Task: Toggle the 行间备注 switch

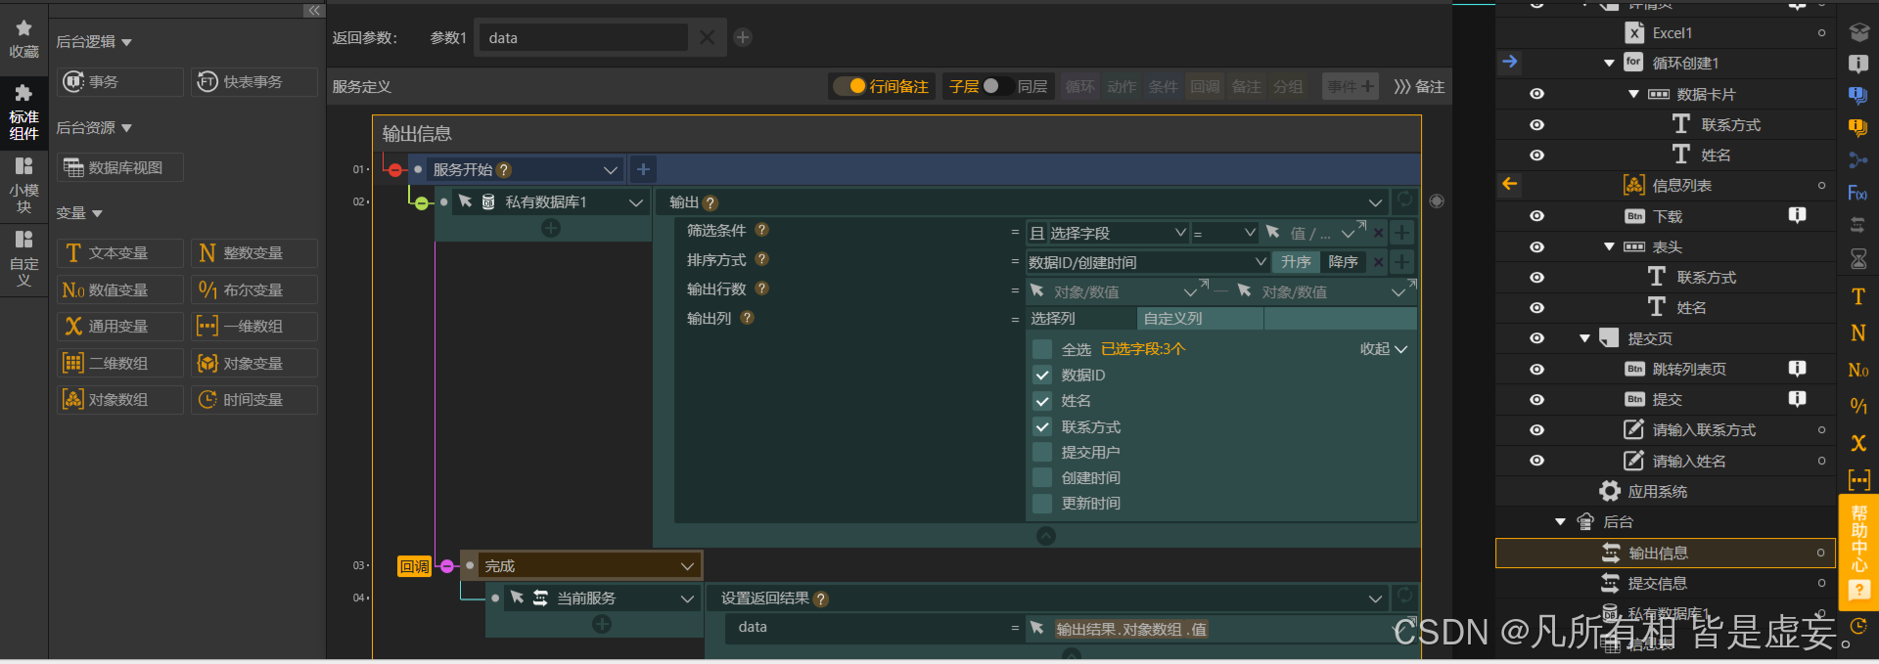Action: click(848, 86)
